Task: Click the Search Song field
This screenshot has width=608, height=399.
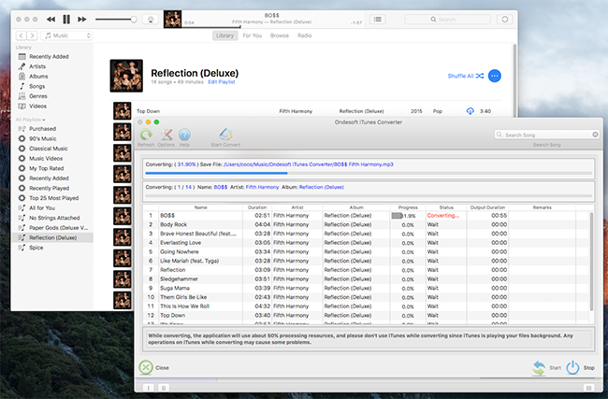Action: coord(547,135)
